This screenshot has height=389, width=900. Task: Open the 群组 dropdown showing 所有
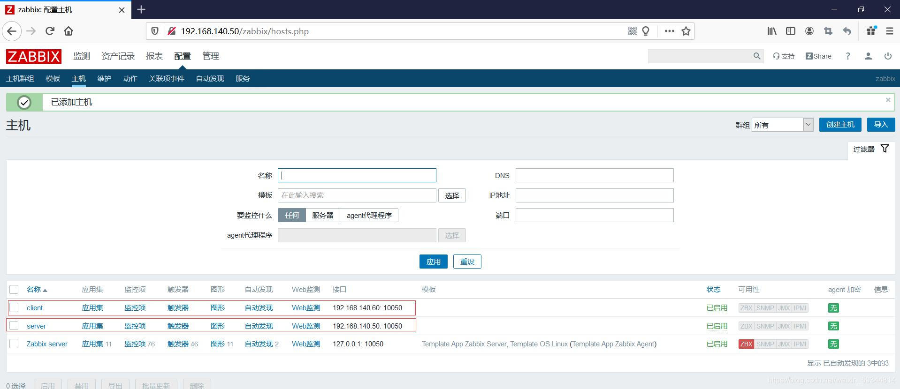point(782,125)
